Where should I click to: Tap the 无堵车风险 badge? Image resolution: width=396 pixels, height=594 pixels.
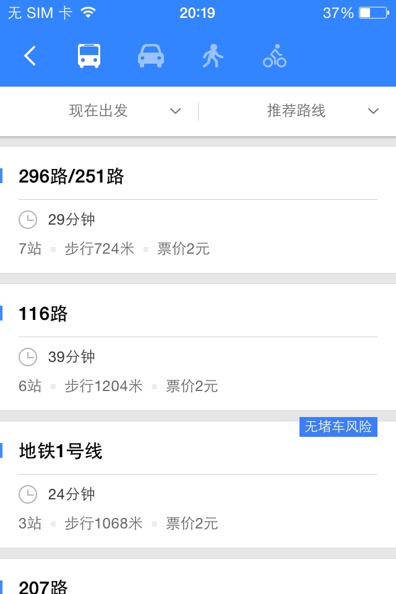coord(338,427)
